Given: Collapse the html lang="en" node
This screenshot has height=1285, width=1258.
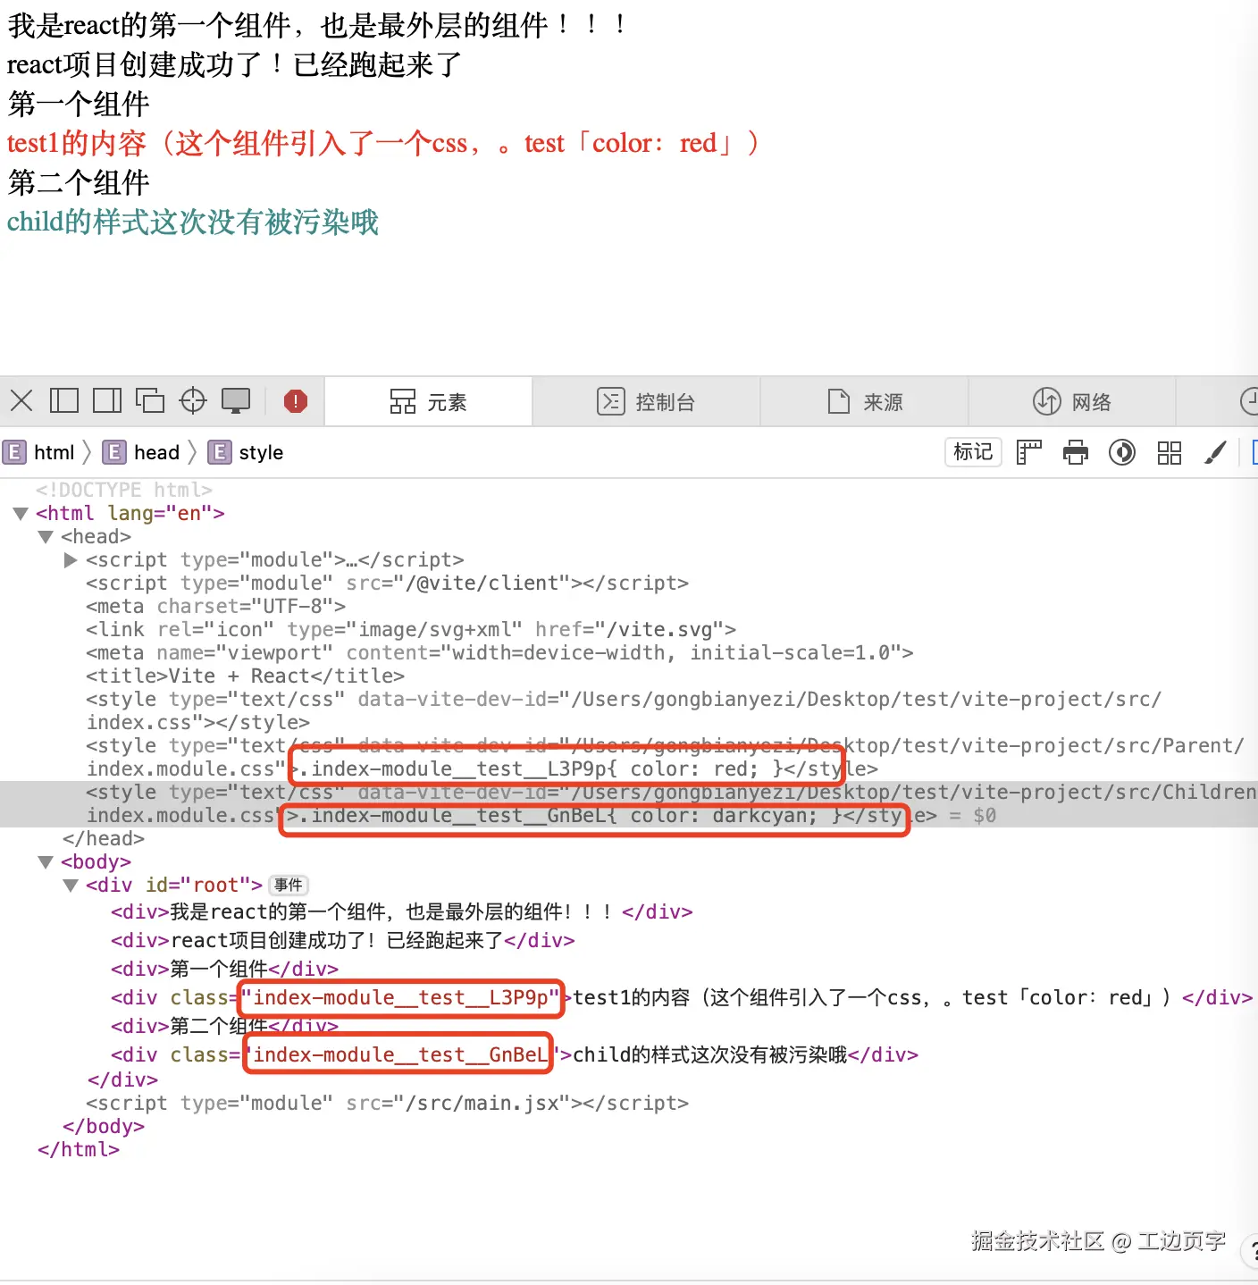Looking at the screenshot, I should (21, 514).
